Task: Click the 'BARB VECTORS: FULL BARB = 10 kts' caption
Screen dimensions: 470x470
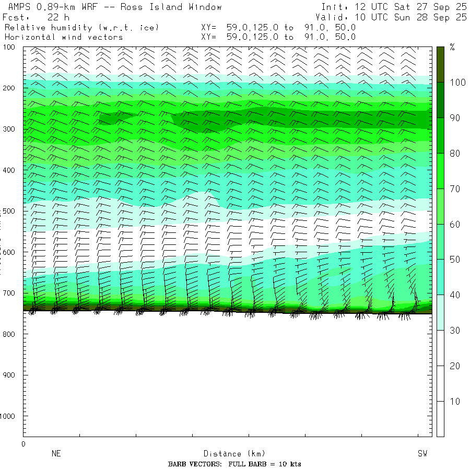Action: click(x=234, y=464)
